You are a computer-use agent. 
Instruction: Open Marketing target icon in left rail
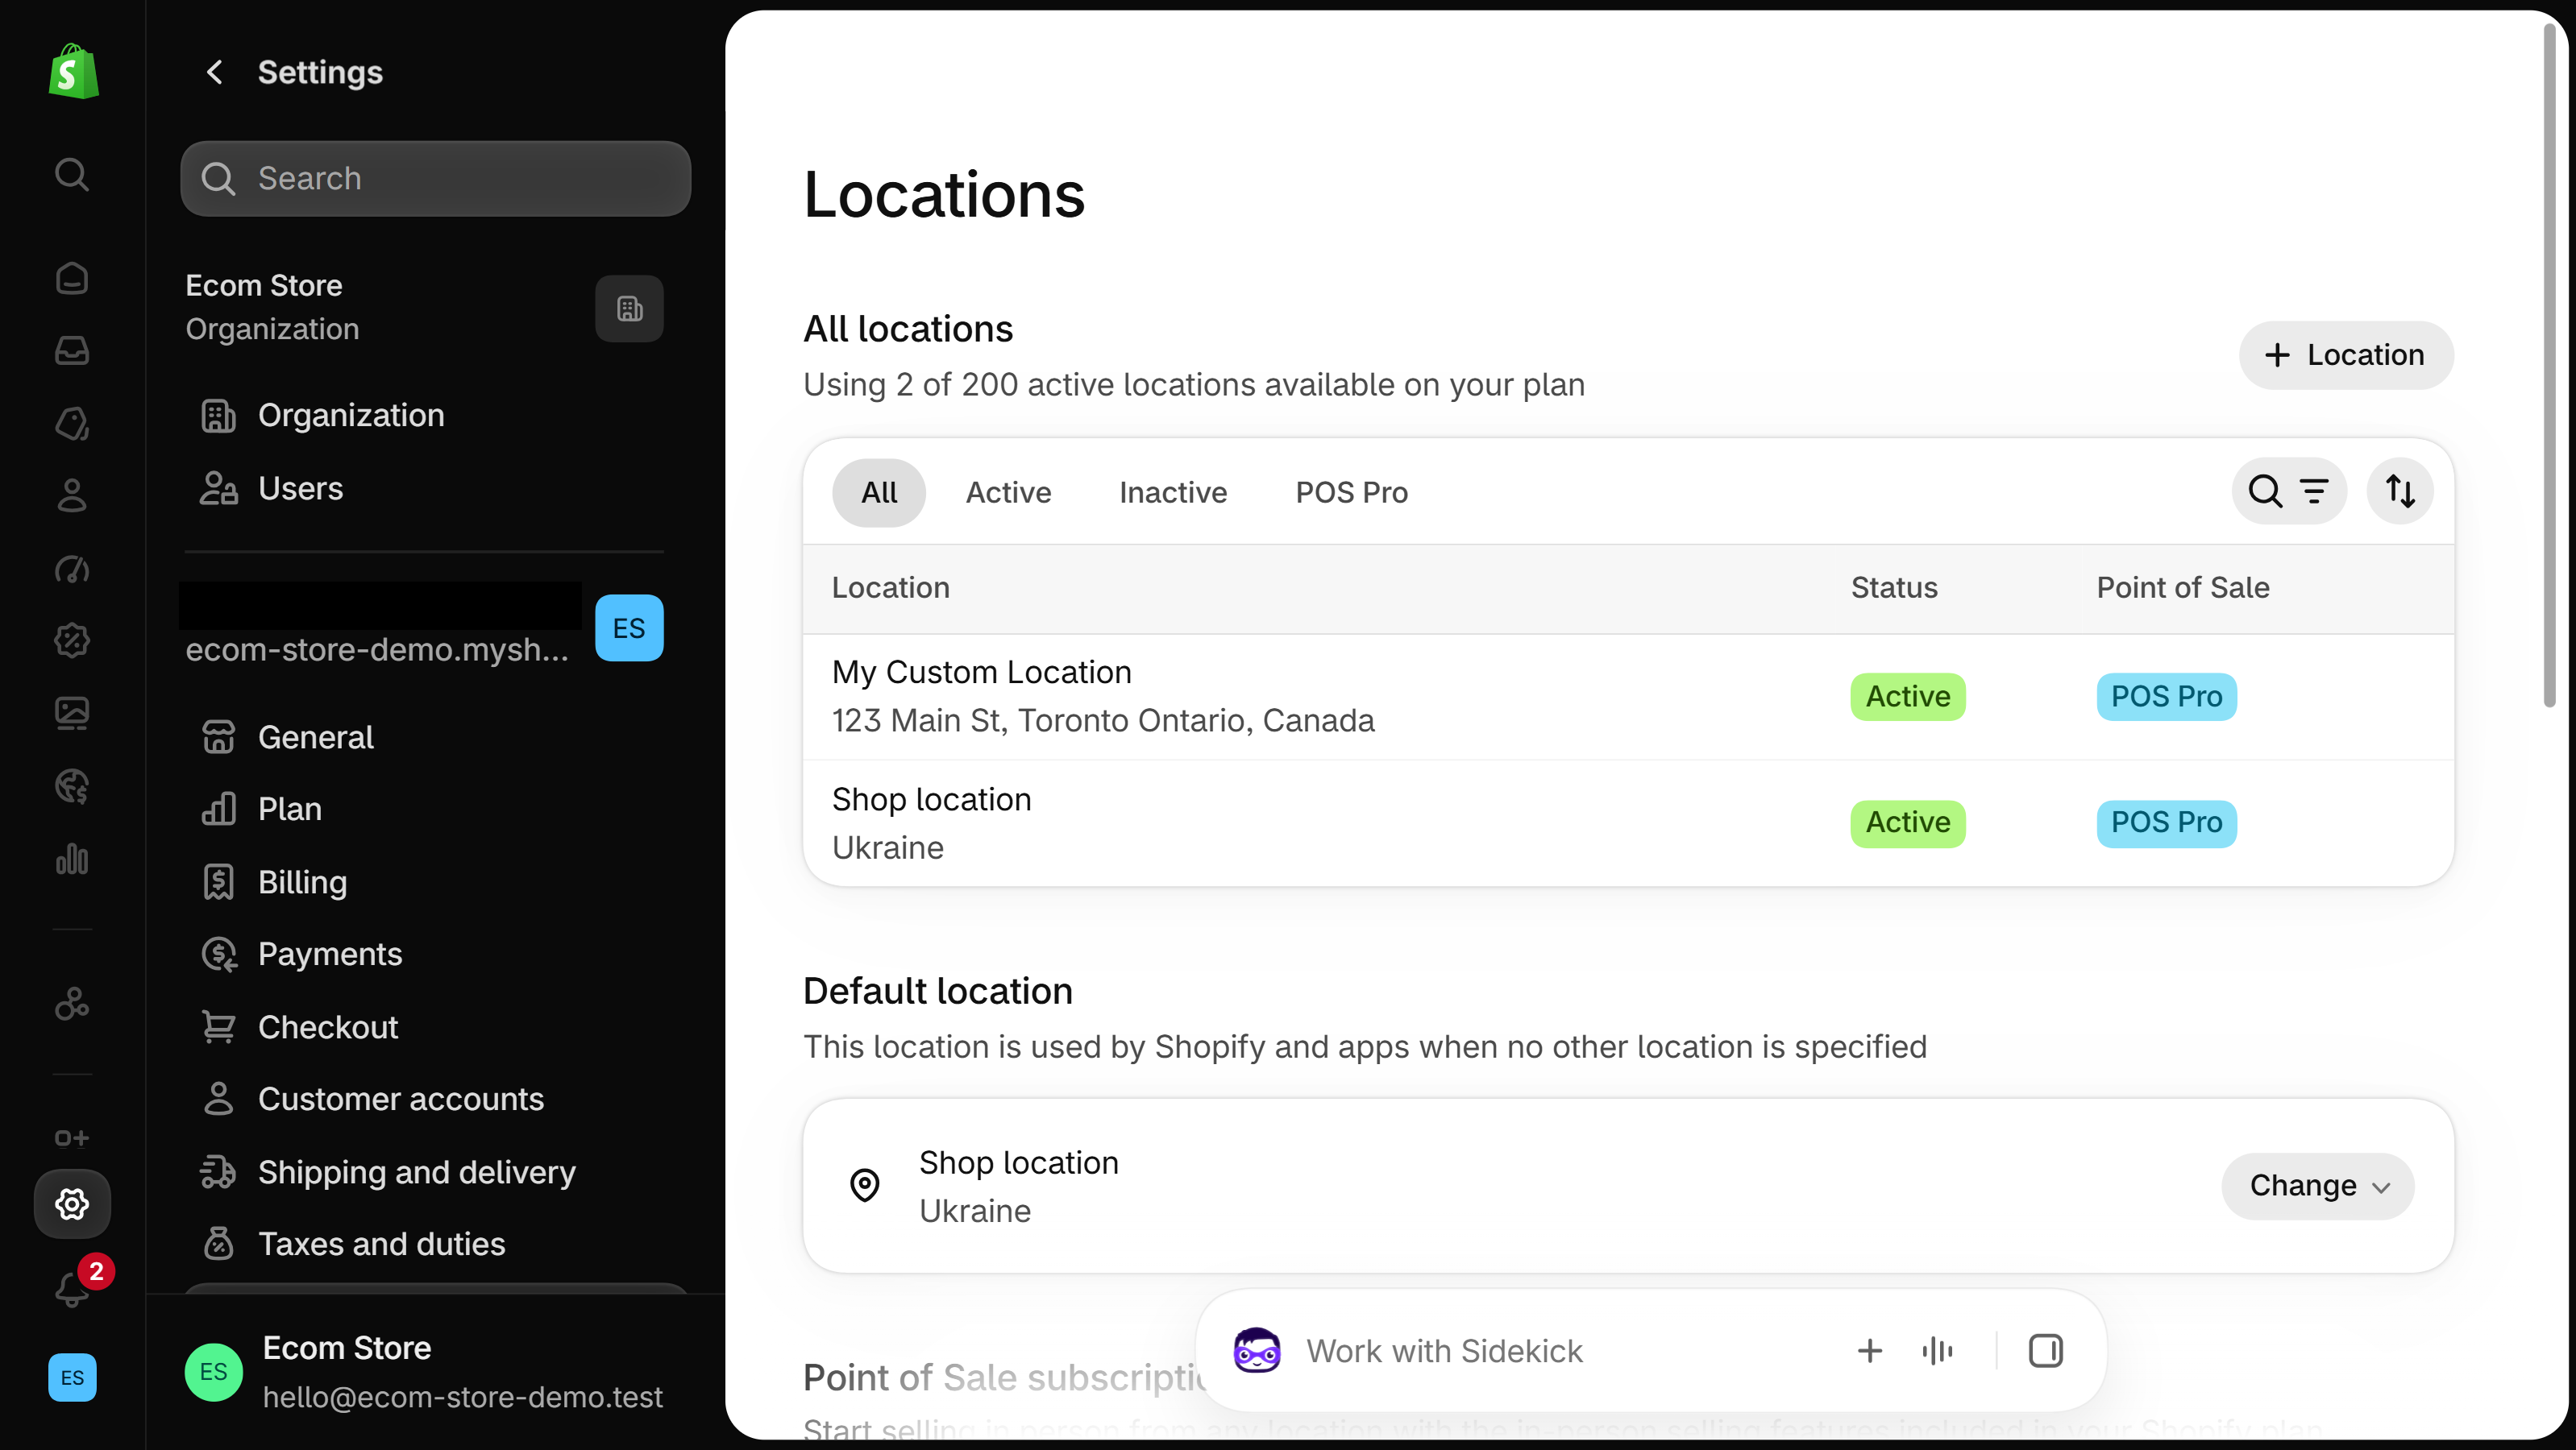point(72,570)
